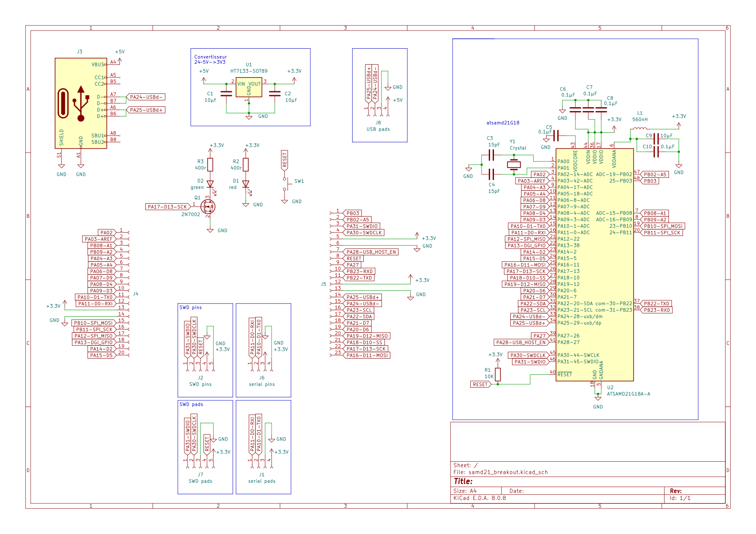Click the 560nH inductor L1 symbol
756x534 pixels.
(640, 127)
